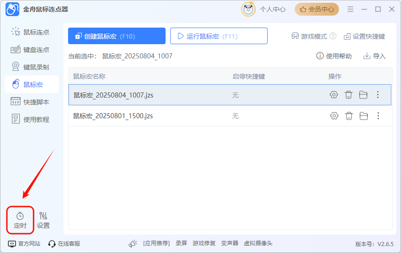The height and width of the screenshot is (253, 401).
Task: Open three-dot menu for 鼠标宏_20250801_1500.jzs
Action: [x=378, y=116]
